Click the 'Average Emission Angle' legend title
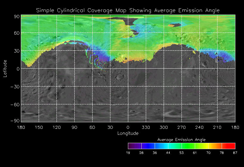Screen dimensions: 244x167 click(x=181, y=140)
